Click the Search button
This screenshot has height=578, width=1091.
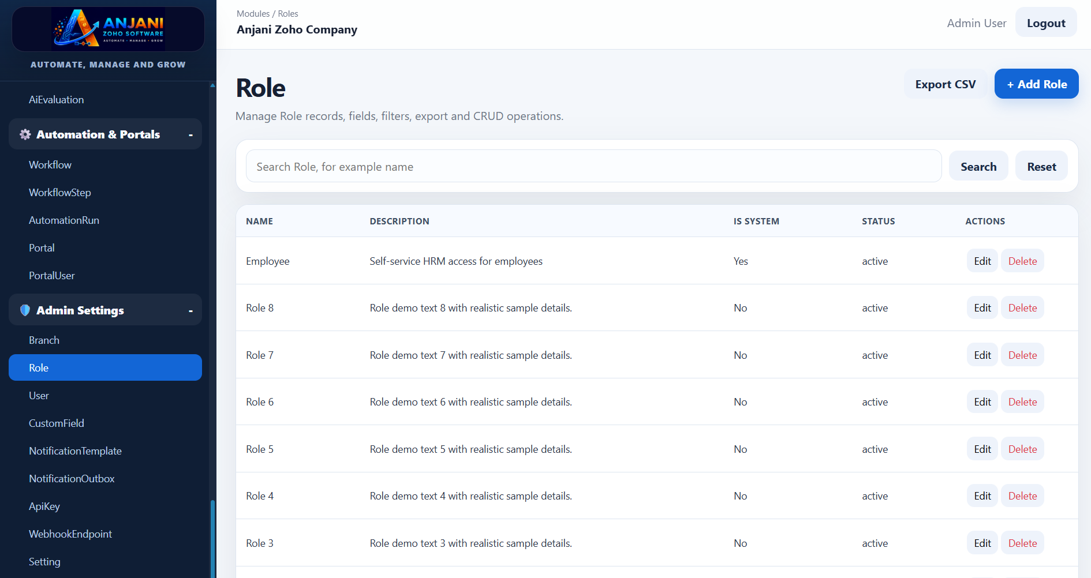(x=978, y=167)
